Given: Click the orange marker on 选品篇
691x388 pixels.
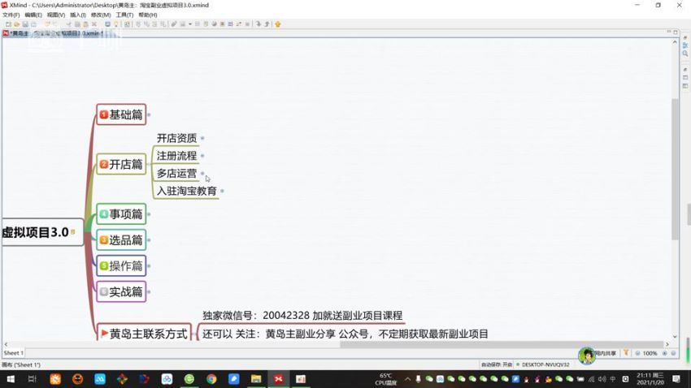Looking at the screenshot, I should coord(103,239).
